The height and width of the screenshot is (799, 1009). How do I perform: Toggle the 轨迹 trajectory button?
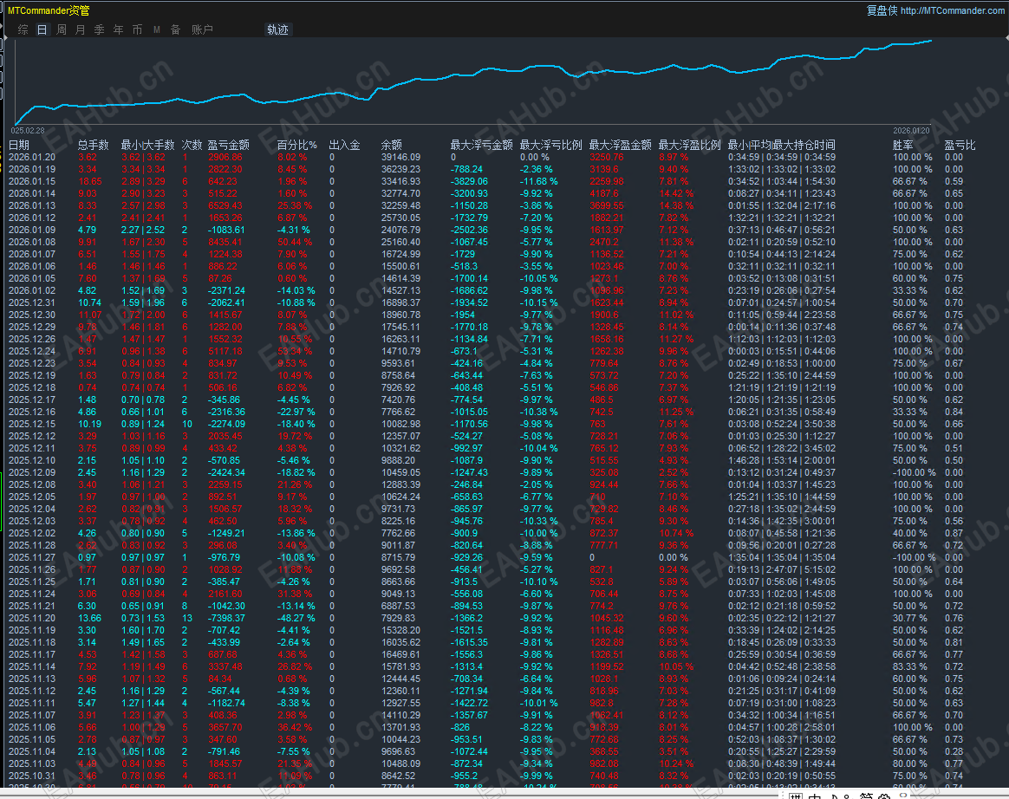tap(277, 29)
